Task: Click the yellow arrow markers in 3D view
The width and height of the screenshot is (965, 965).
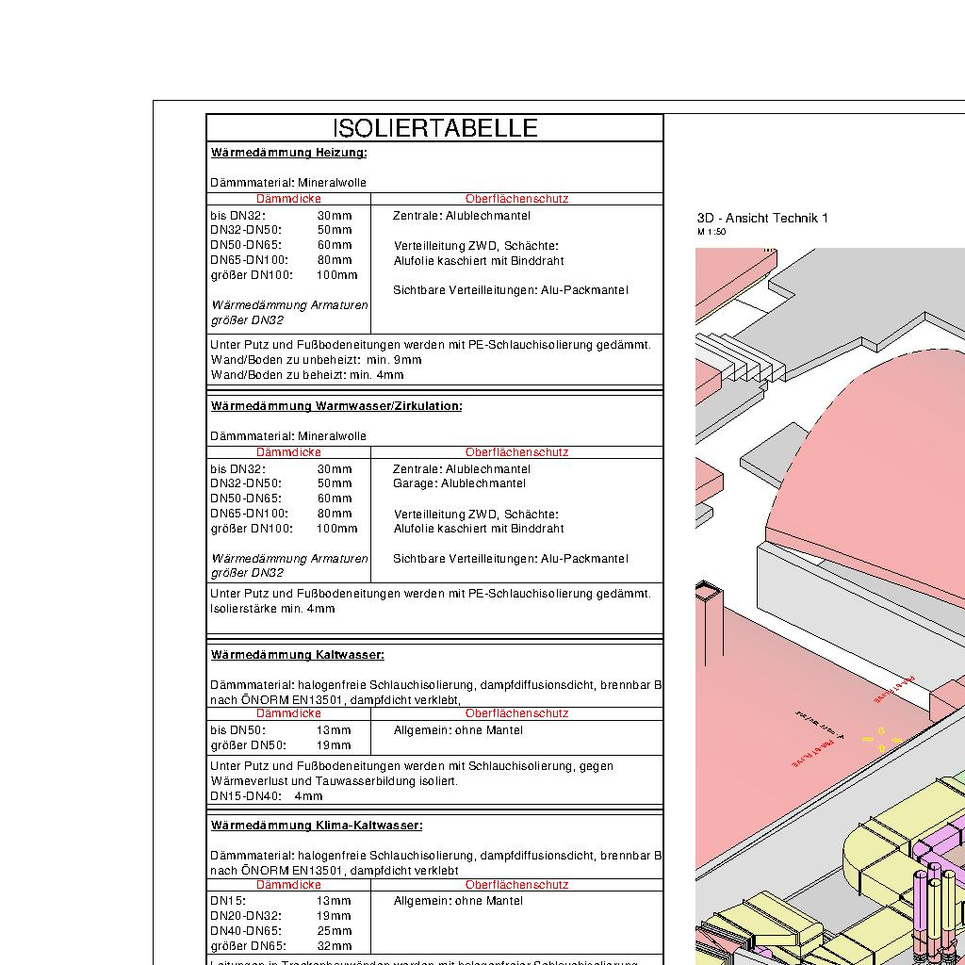Action: click(x=881, y=739)
